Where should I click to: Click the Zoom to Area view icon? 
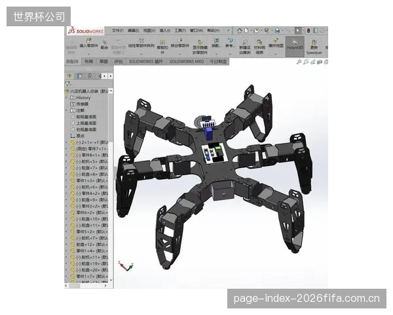[x=306, y=62]
